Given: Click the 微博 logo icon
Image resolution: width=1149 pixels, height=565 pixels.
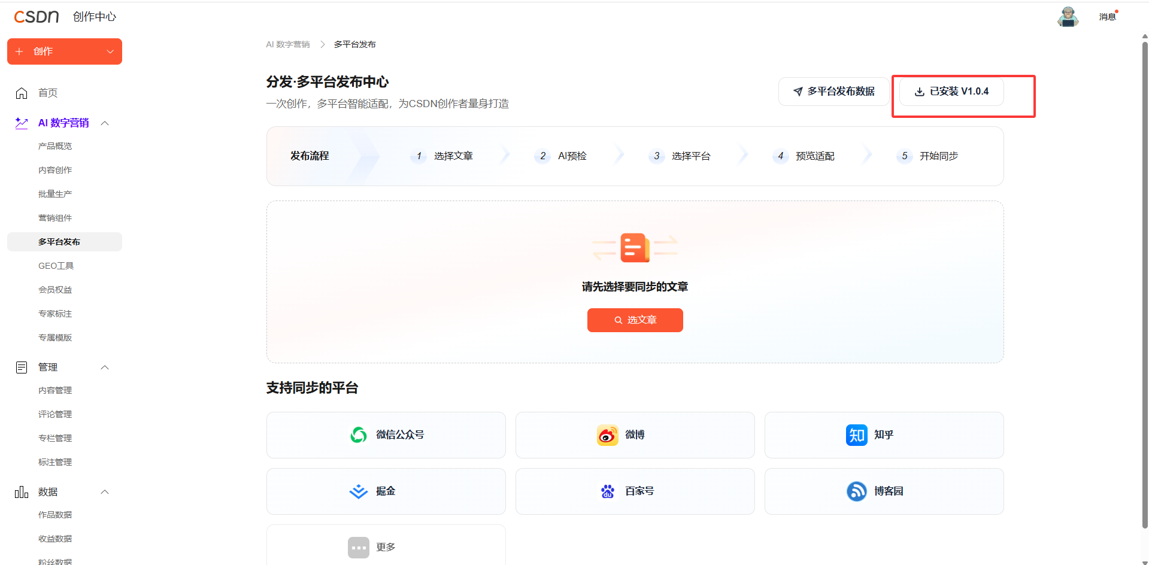Looking at the screenshot, I should pos(608,435).
